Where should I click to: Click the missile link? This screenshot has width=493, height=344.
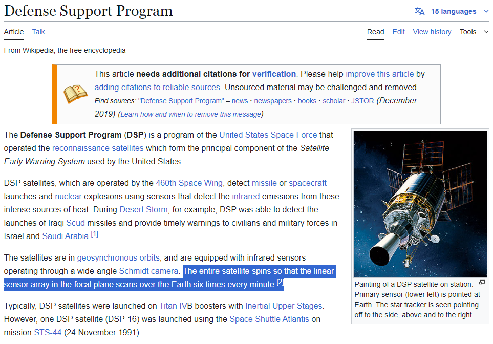tap(265, 183)
